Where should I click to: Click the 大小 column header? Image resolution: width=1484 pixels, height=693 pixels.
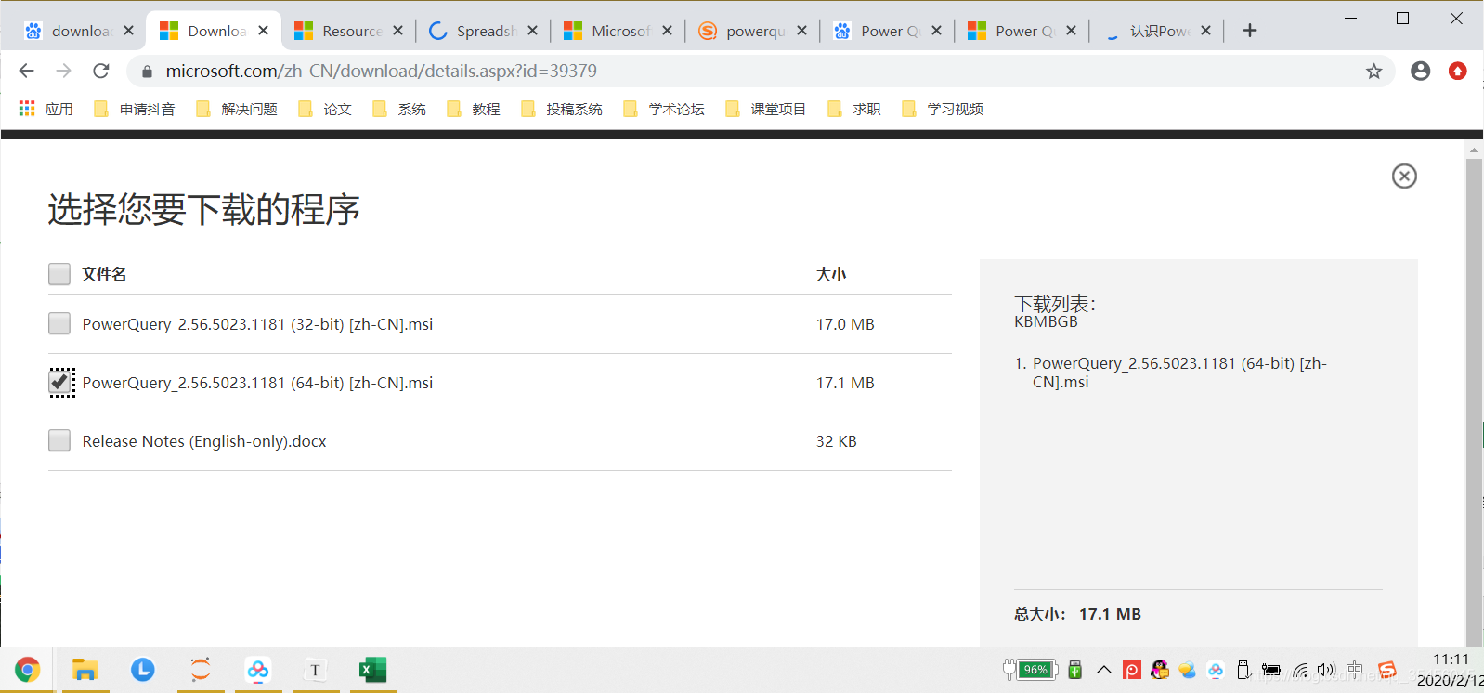(831, 274)
